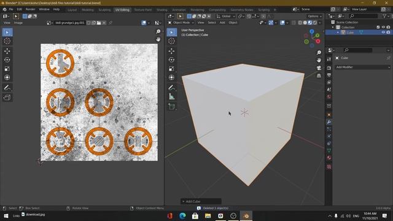
Task: Select the UV editor Transform tool
Action: click(x=7, y=77)
